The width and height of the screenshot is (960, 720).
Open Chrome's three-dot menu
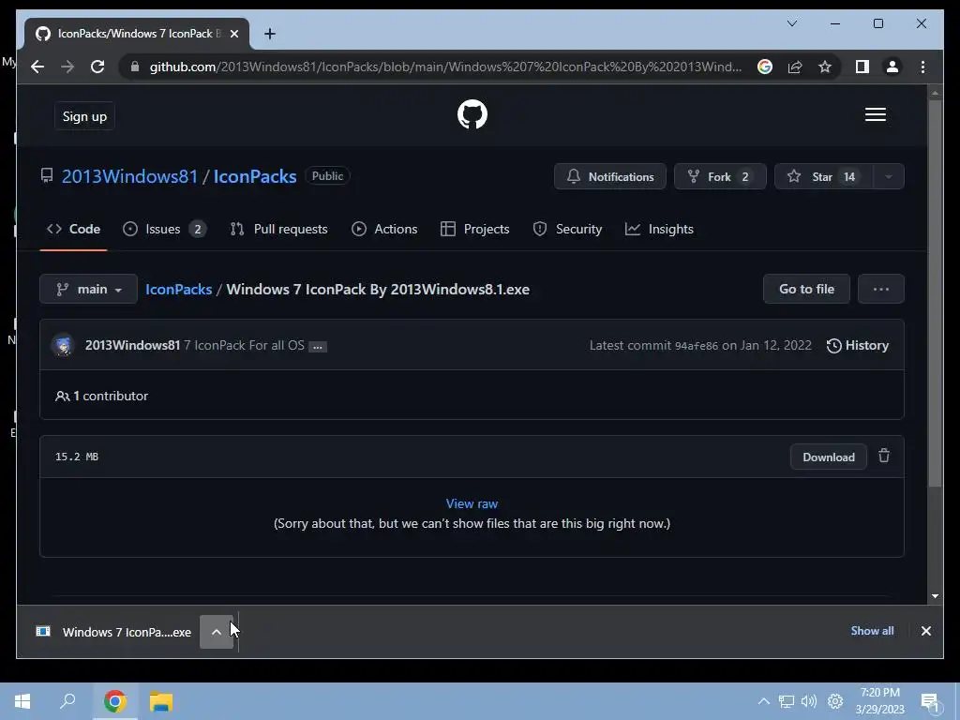922,67
